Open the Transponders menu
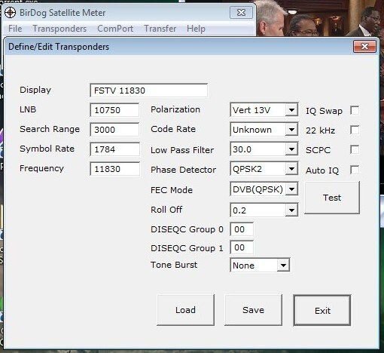Screen dimensions: 384x353 59,29
